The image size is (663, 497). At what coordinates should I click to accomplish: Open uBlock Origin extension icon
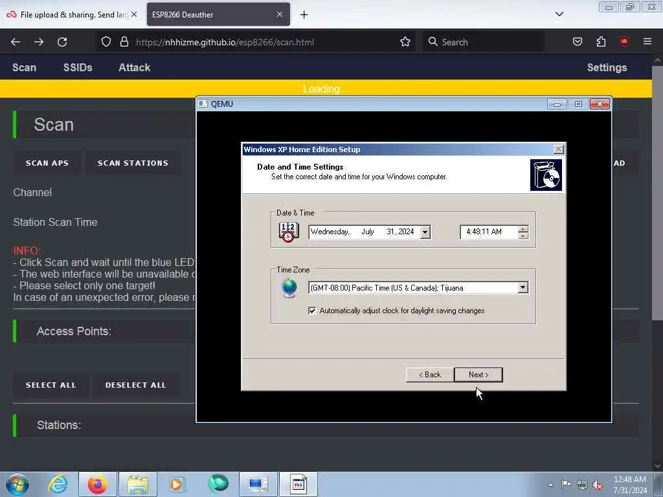pyautogui.click(x=624, y=41)
